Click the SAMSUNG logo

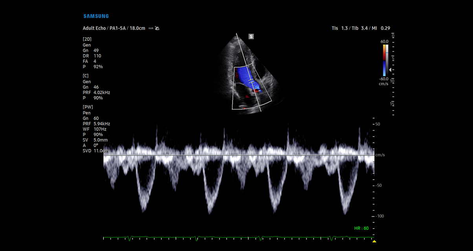95,16
